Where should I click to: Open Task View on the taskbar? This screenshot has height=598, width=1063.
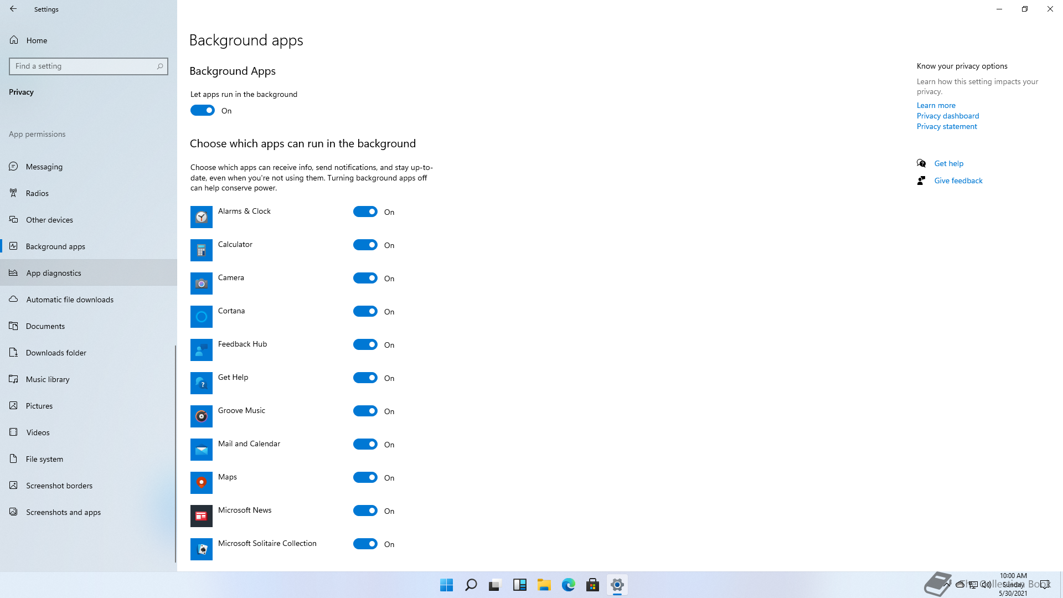pyautogui.click(x=495, y=585)
